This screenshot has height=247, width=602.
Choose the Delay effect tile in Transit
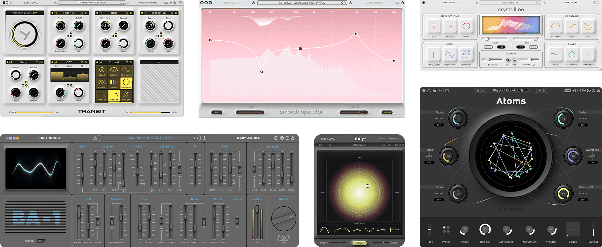(x=114, y=83)
